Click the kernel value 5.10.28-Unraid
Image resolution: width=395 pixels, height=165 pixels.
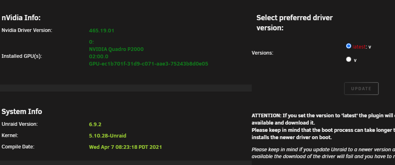click(108, 136)
